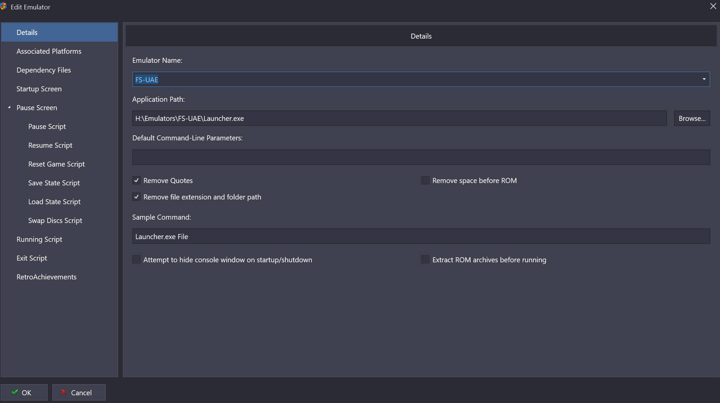Uncheck Remove Quotes checkbox

[136, 180]
